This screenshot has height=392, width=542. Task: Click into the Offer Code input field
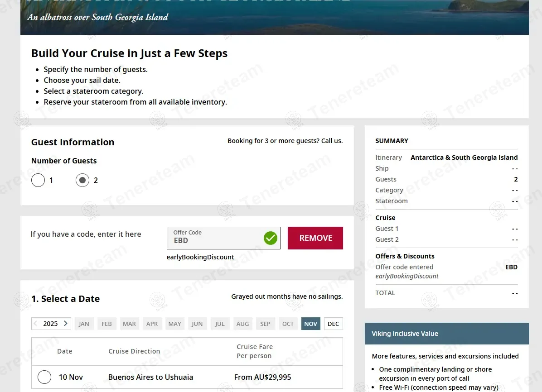pos(215,239)
